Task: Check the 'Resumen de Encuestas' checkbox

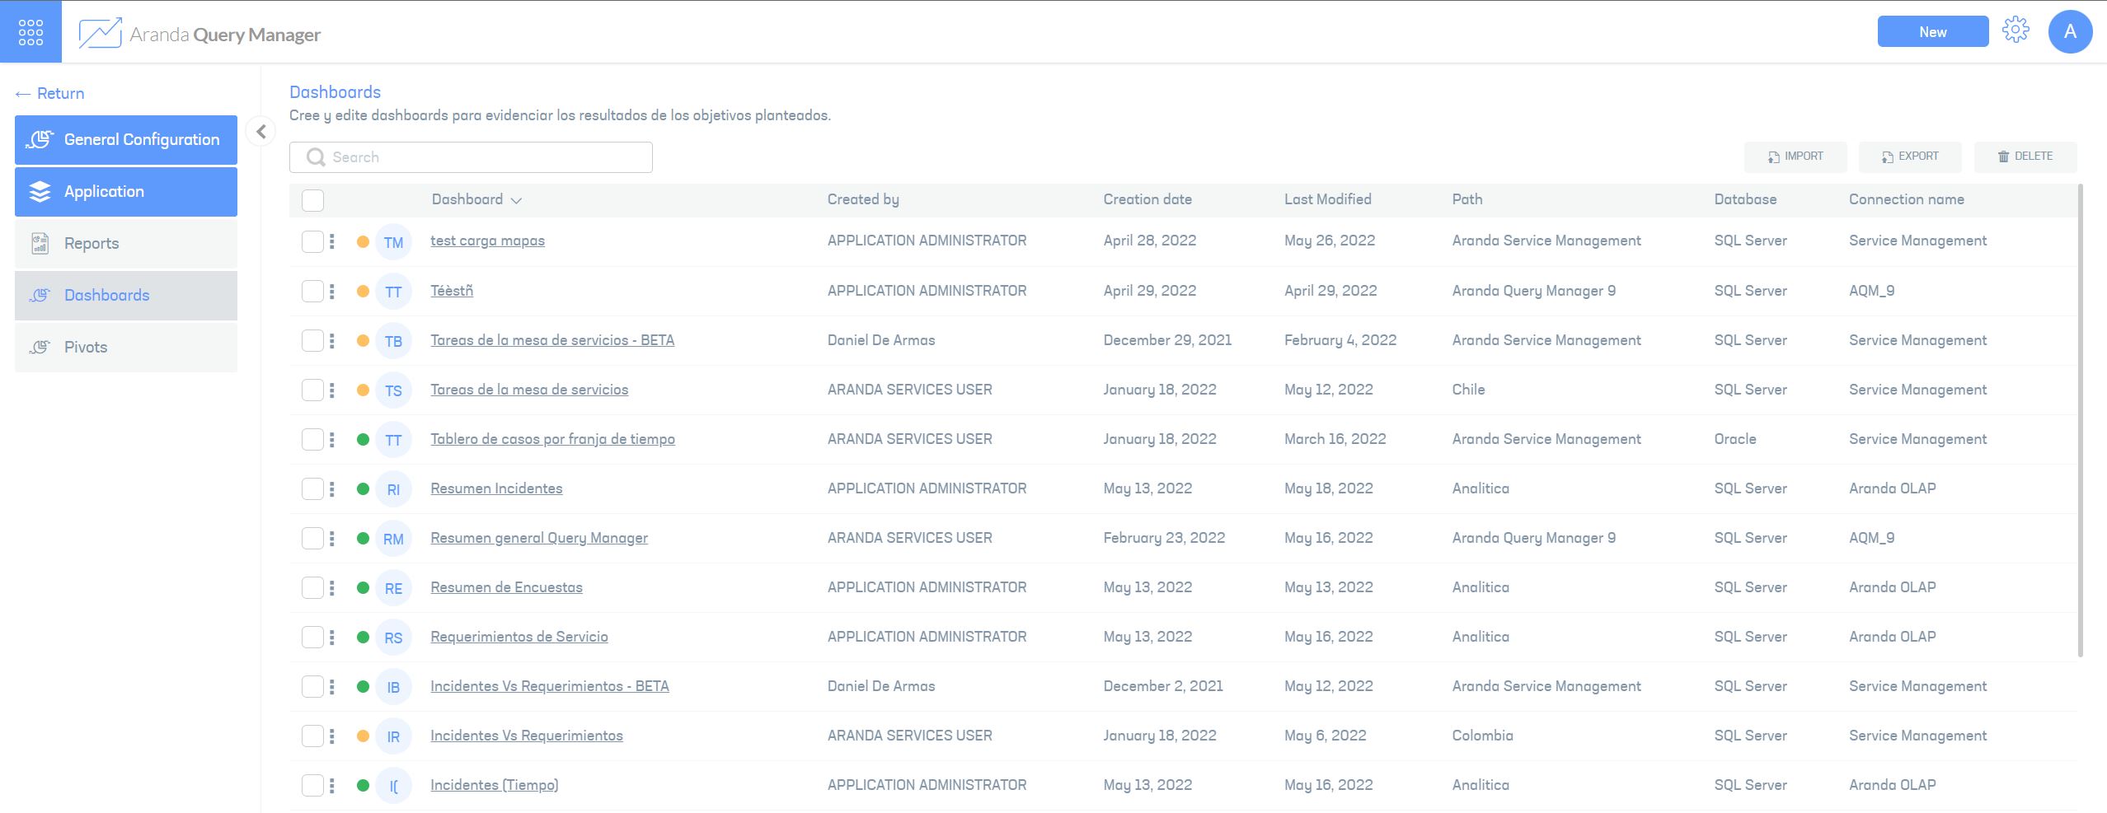Action: tap(312, 587)
